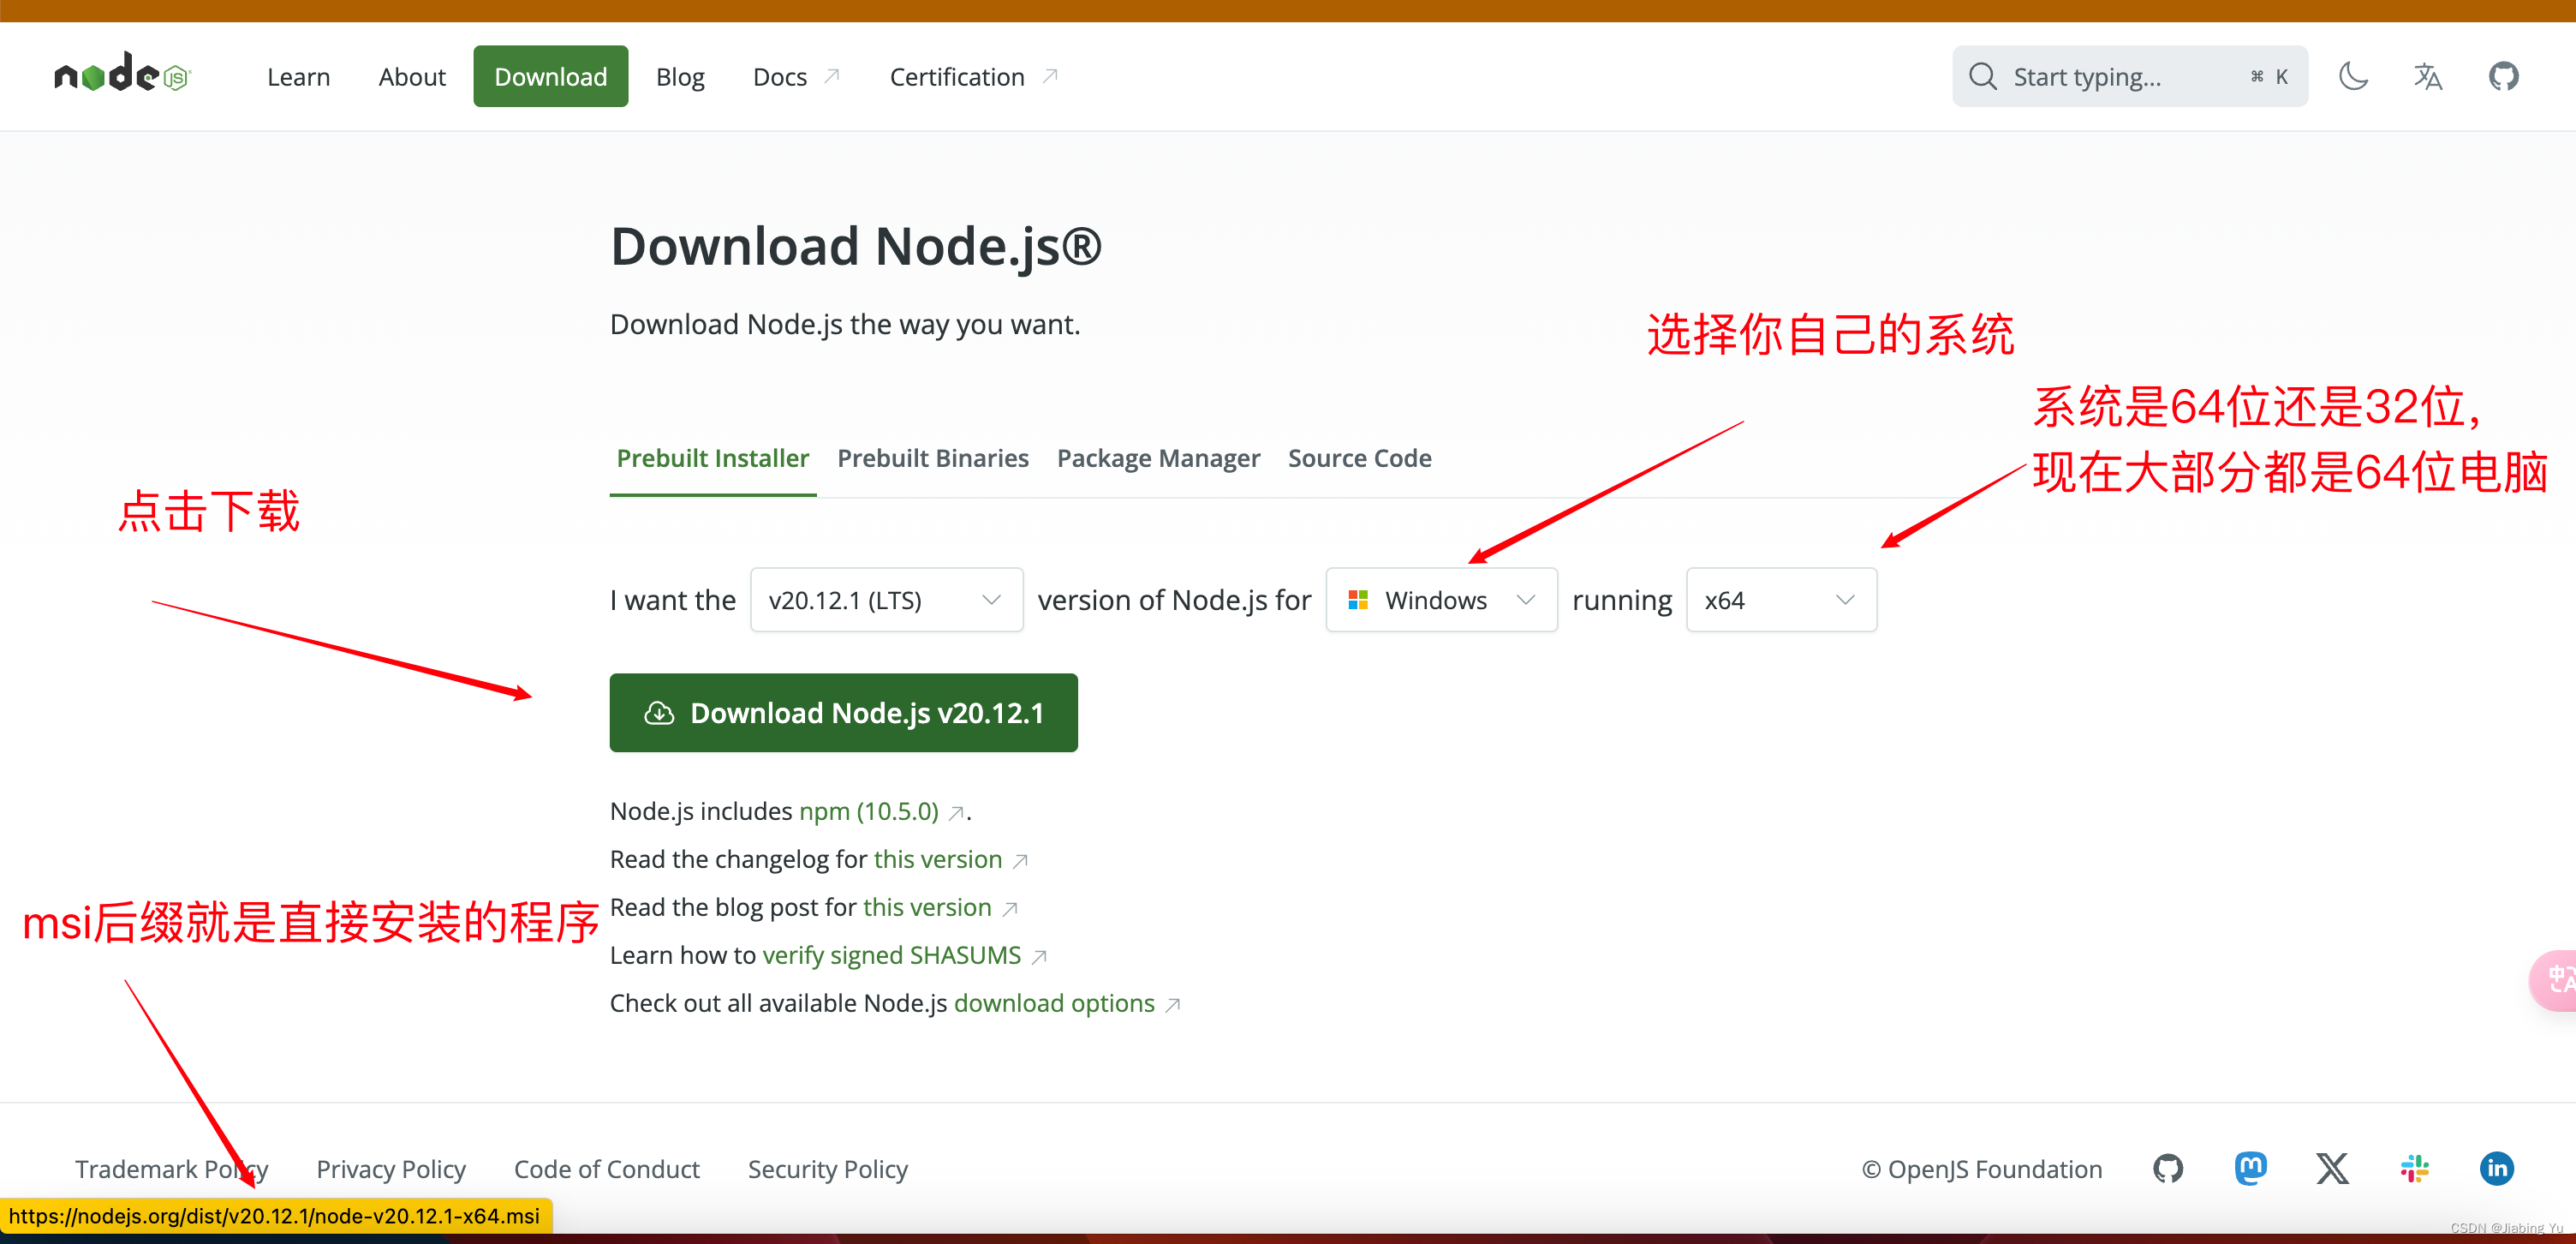The image size is (2576, 1244).
Task: Open blog post this version link
Action: [x=927, y=906]
